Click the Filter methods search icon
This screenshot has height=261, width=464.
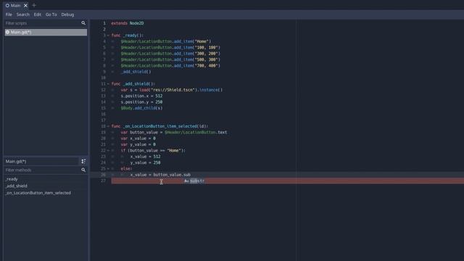[x=83, y=170]
